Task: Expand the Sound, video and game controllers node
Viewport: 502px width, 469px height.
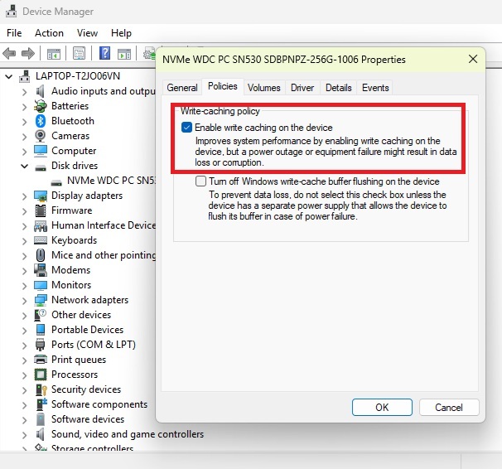Action: click(x=24, y=435)
